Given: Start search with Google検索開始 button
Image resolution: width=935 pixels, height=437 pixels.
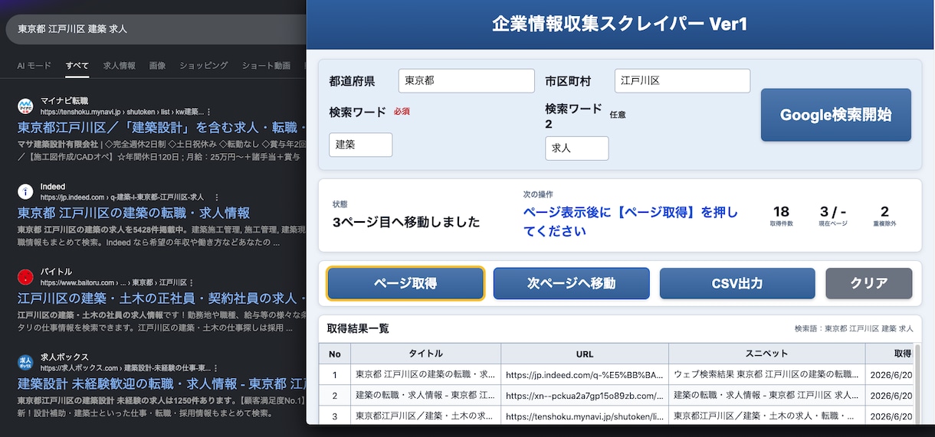Looking at the screenshot, I should point(836,115).
